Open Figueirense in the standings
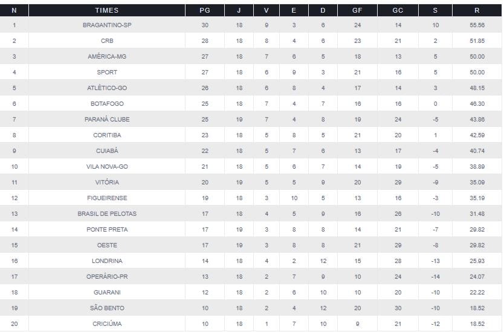This screenshot has width=504, height=332. [107, 198]
